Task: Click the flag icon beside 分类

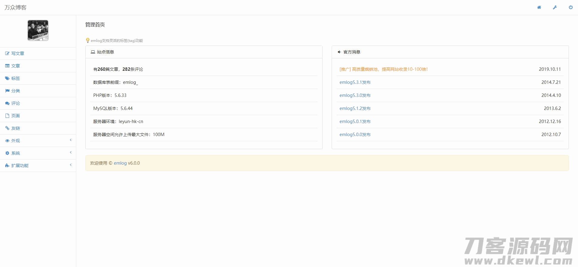Action: 7,91
